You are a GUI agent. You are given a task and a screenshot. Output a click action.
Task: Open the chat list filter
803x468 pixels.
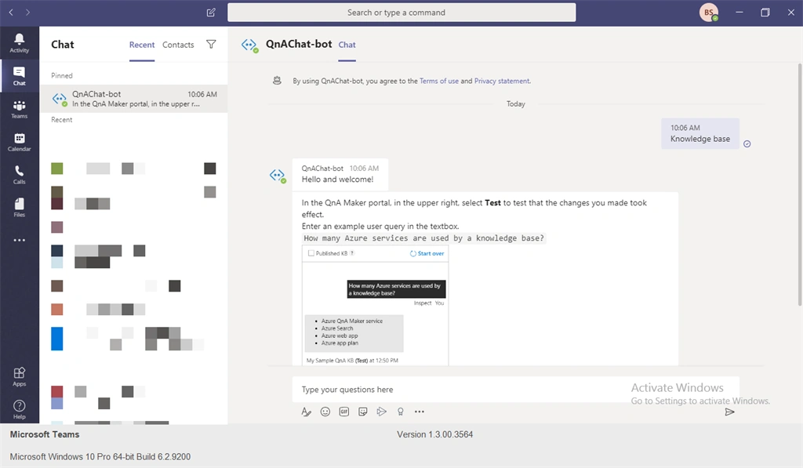pos(211,45)
